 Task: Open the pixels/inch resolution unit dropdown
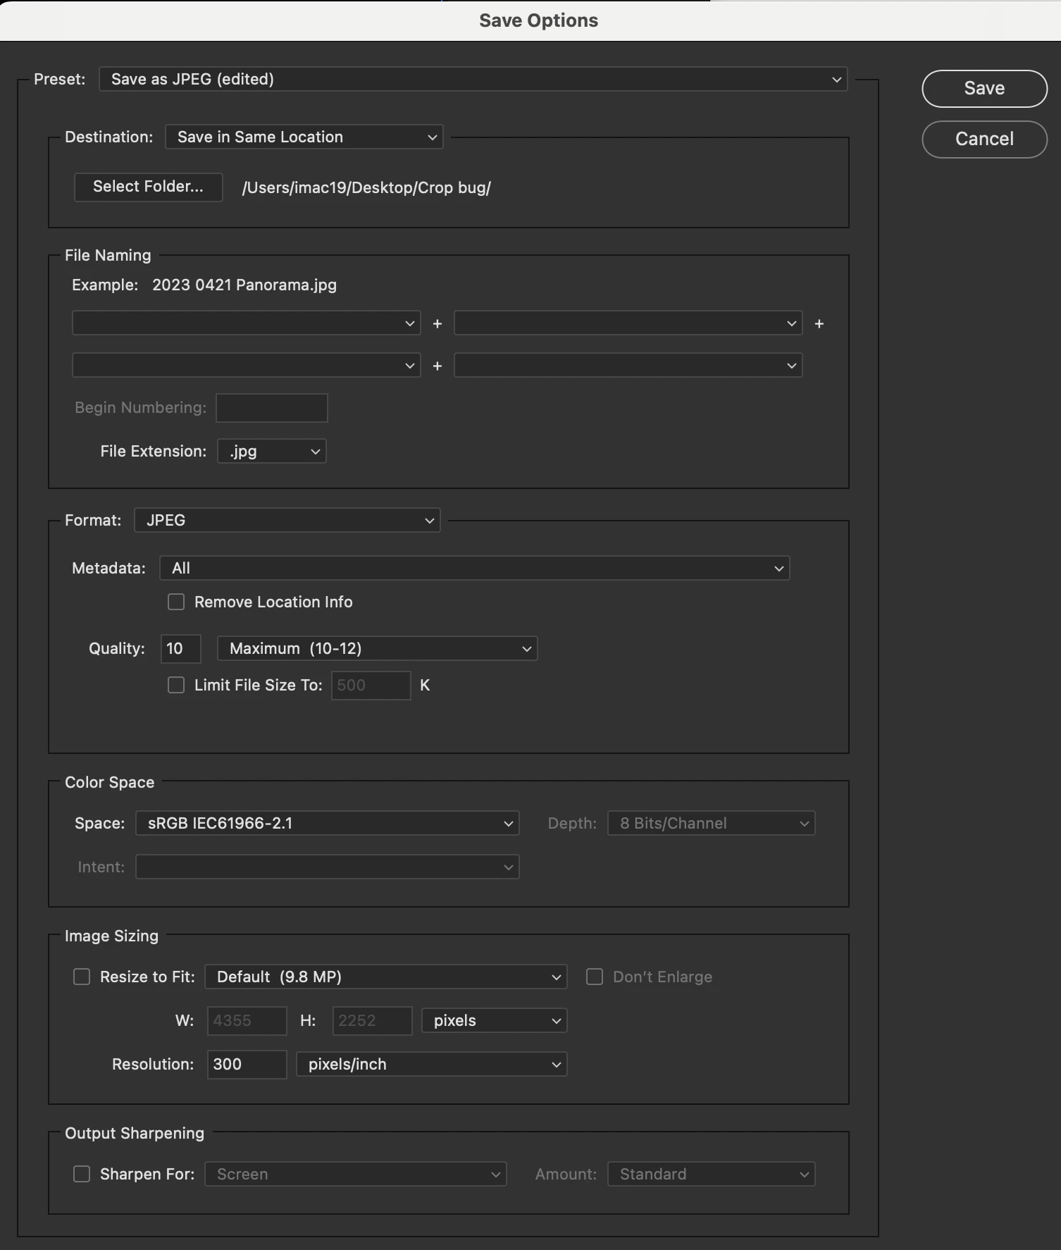click(x=431, y=1064)
